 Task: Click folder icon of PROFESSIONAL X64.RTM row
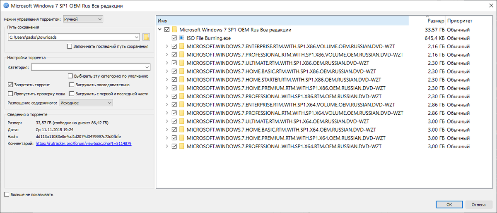(x=182, y=146)
